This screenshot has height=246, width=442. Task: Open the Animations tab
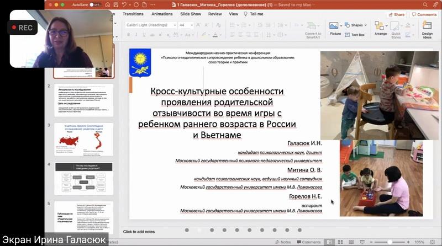162,14
